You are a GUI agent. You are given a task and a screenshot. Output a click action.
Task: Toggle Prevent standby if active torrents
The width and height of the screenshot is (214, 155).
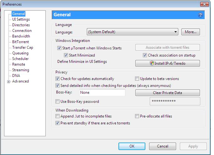coord(57,123)
